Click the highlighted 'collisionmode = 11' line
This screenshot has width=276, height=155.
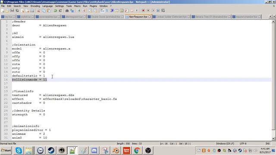click(x=29, y=80)
